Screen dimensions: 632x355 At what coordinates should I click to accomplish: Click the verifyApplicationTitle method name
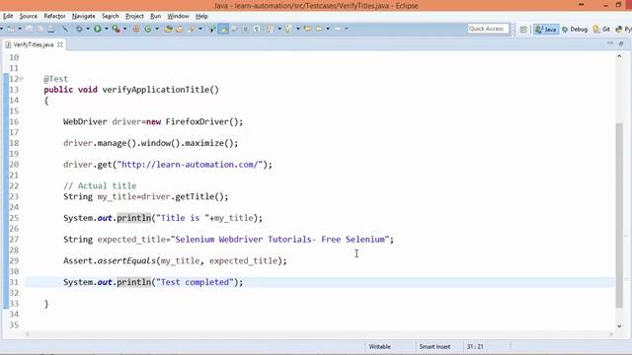click(156, 90)
